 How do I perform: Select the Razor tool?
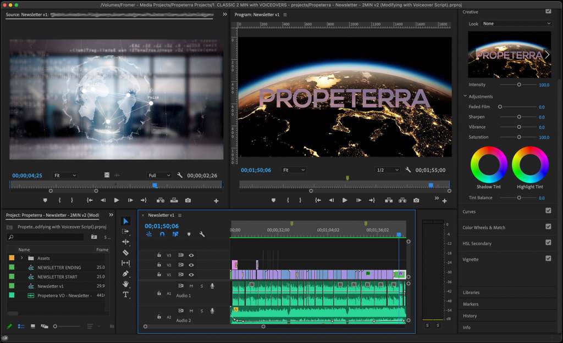125,252
